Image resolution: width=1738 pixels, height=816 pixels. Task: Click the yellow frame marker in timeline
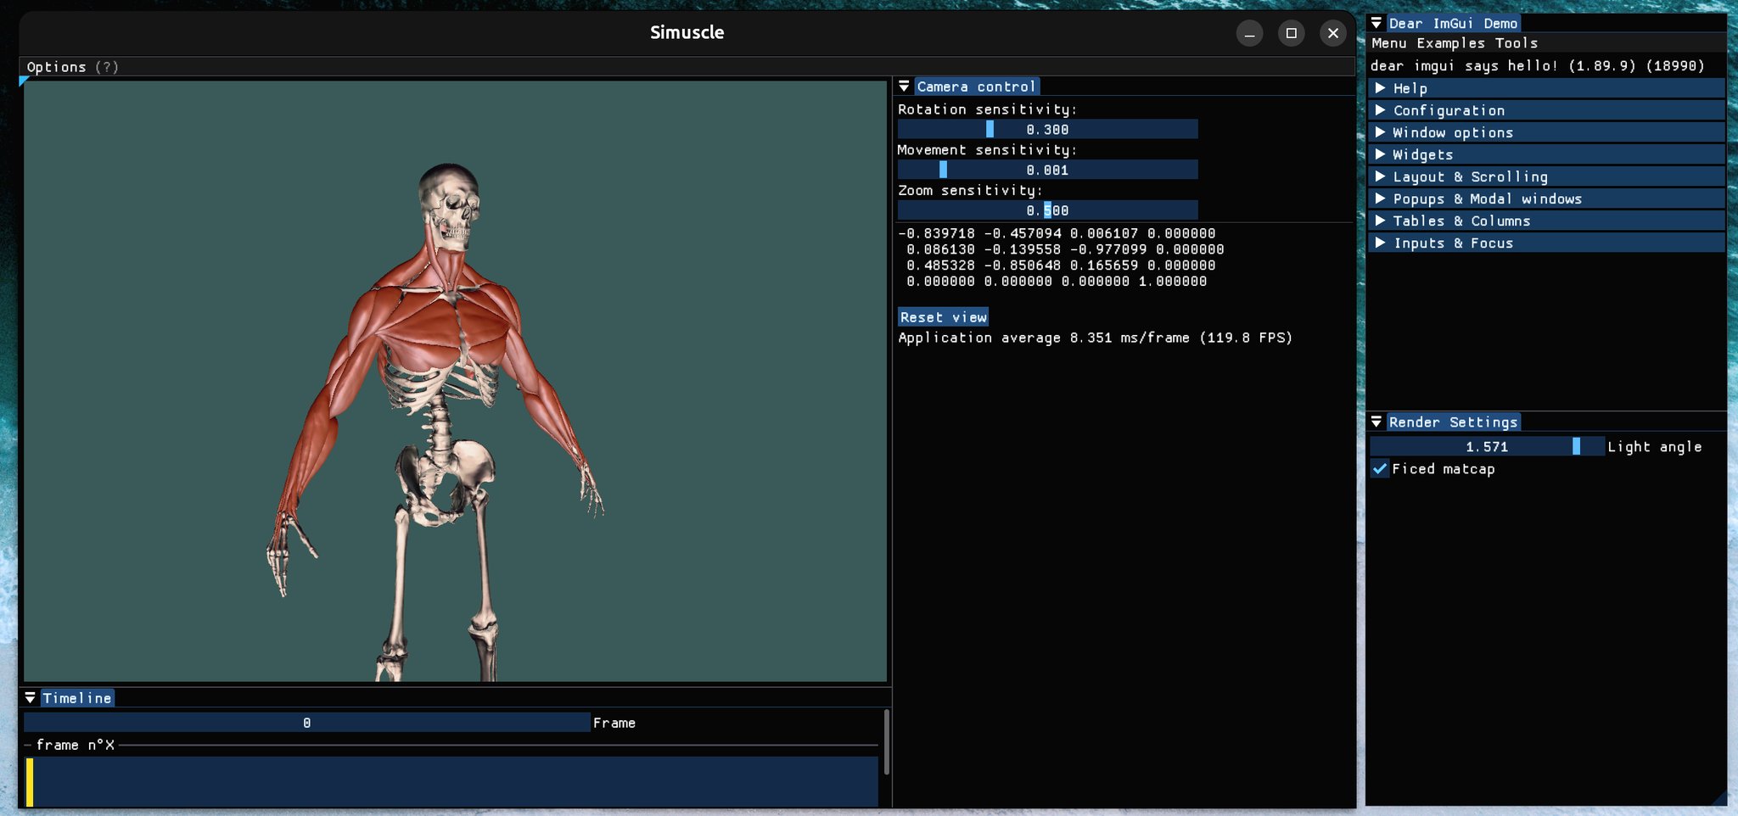(x=30, y=782)
